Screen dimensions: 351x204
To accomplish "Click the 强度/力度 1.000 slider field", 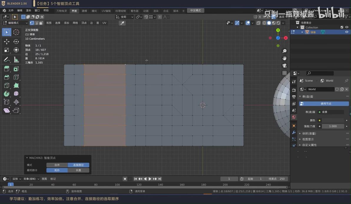I will tap(333, 126).
